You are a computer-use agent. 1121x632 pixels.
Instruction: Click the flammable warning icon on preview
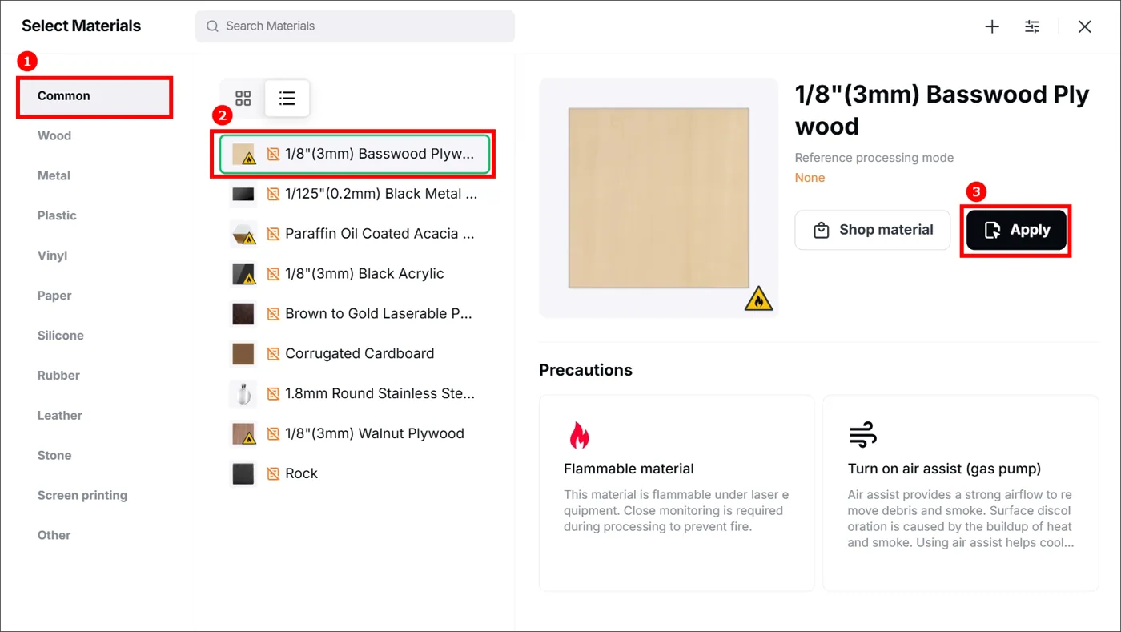(758, 300)
